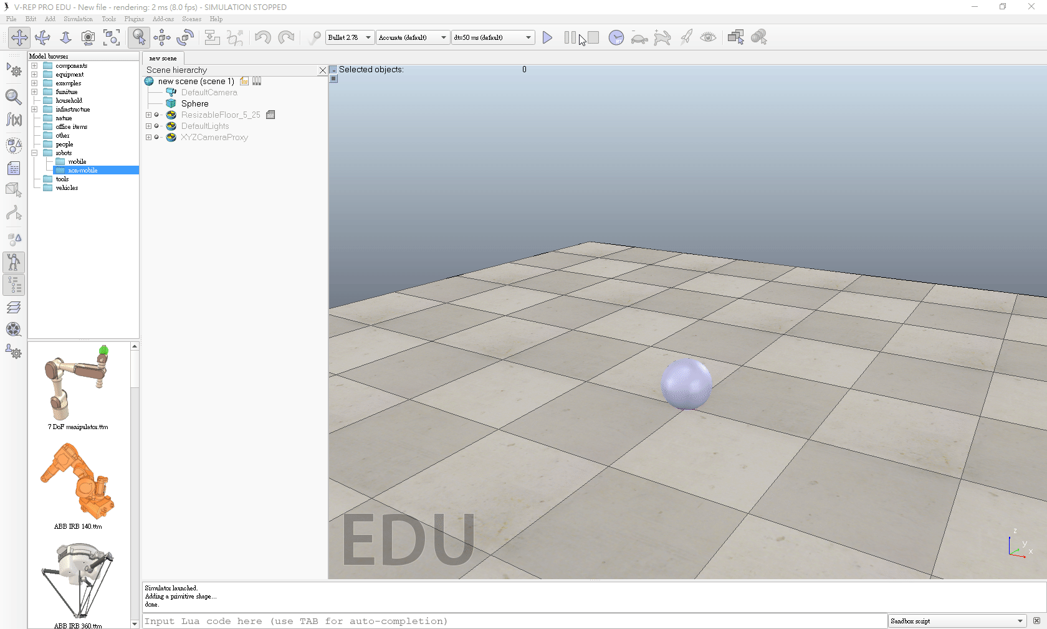The width and height of the screenshot is (1047, 629).
Task: Open the Add menu
Action: point(50,19)
